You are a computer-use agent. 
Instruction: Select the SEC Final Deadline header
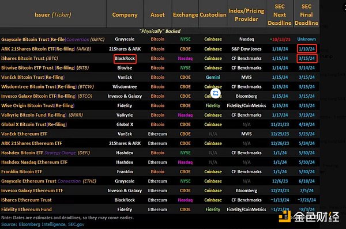(307, 15)
